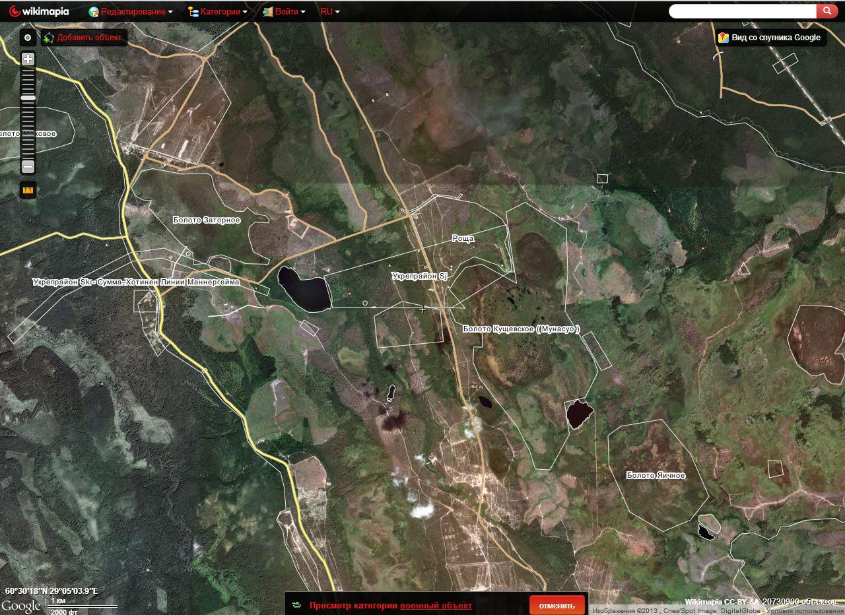845x615 pixels.
Task: Click the locate-position circle icon
Action: pos(28,38)
